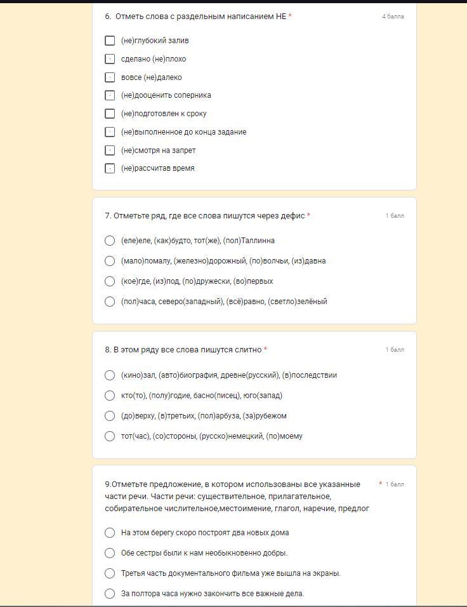Viewport: 467px width, 607px height.
Task: Pick the '(кое)где, (из)под' answer
Action: (110, 281)
